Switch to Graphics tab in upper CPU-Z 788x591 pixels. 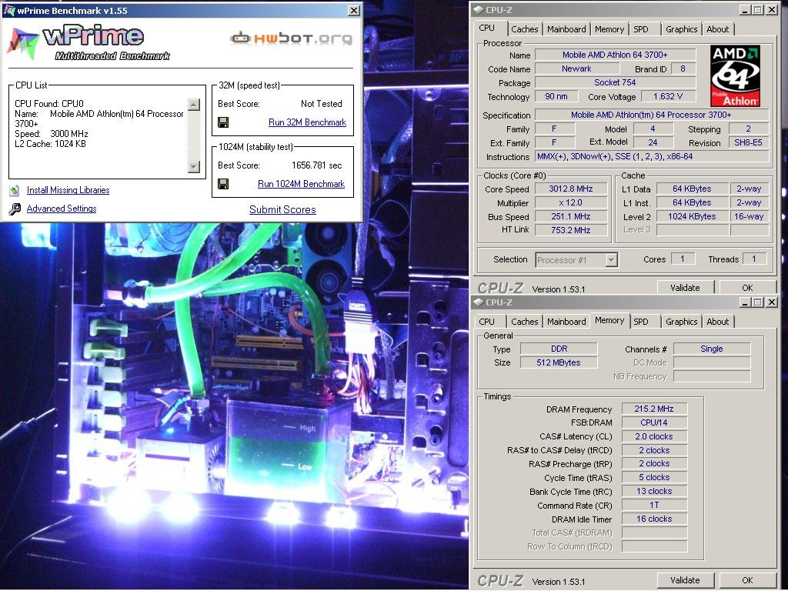click(x=681, y=29)
